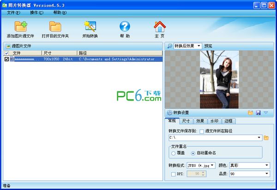Collapse settings with the blue triangle icon
The image size is (277, 190).
[x=266, y=113]
